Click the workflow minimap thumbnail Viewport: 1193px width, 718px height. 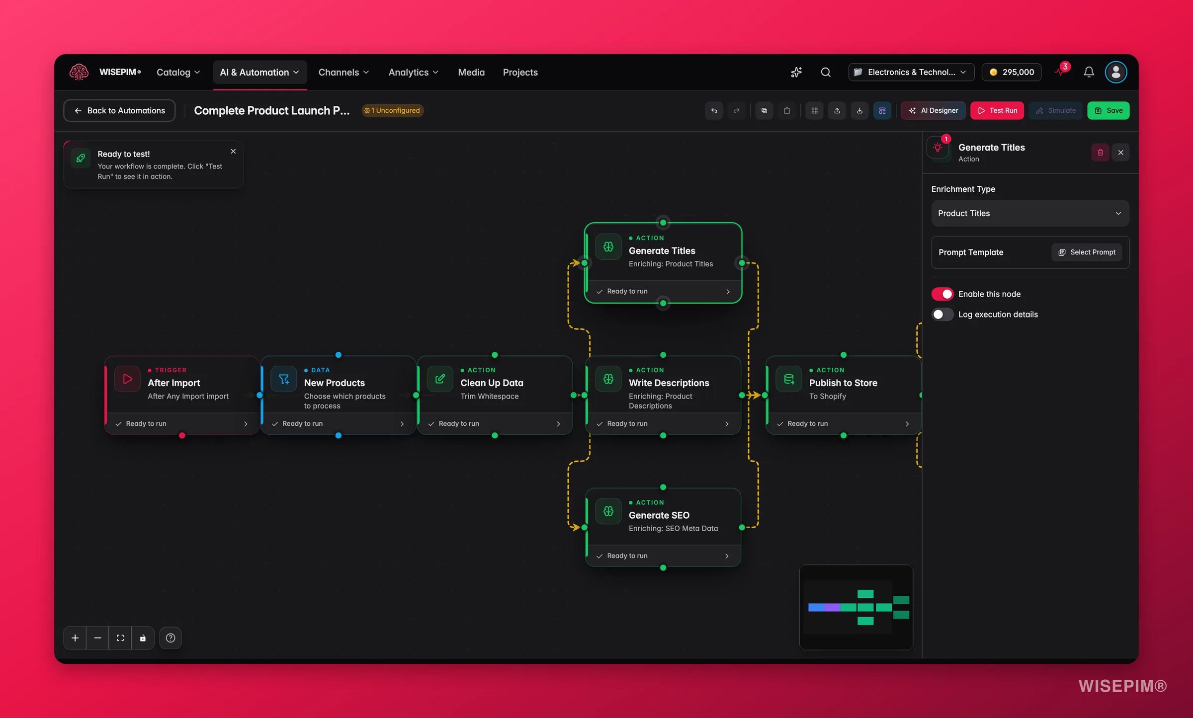[x=856, y=607]
